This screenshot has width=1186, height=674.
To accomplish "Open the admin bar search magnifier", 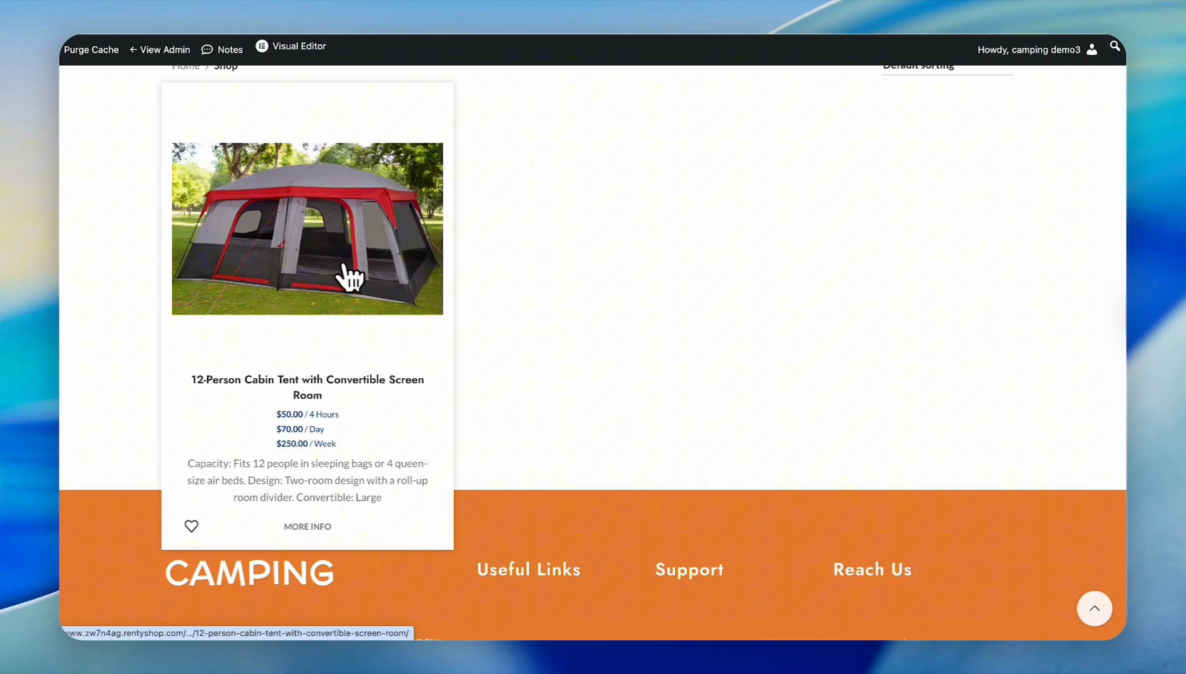I will 1115,46.
